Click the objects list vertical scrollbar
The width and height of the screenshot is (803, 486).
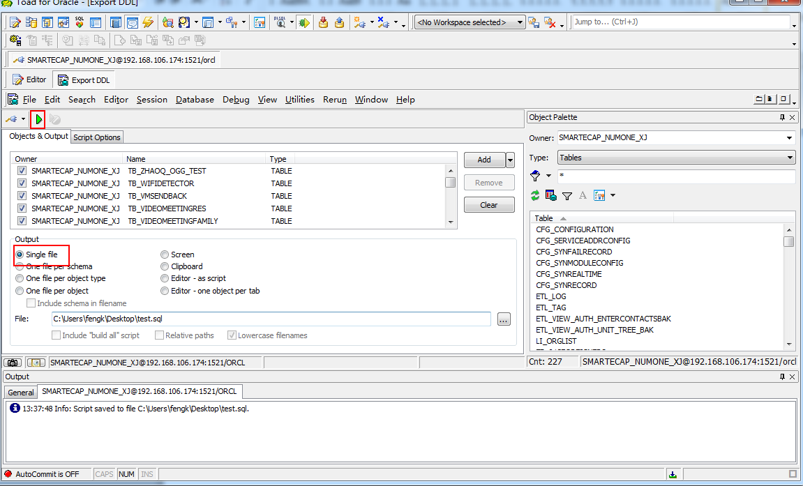pos(451,197)
